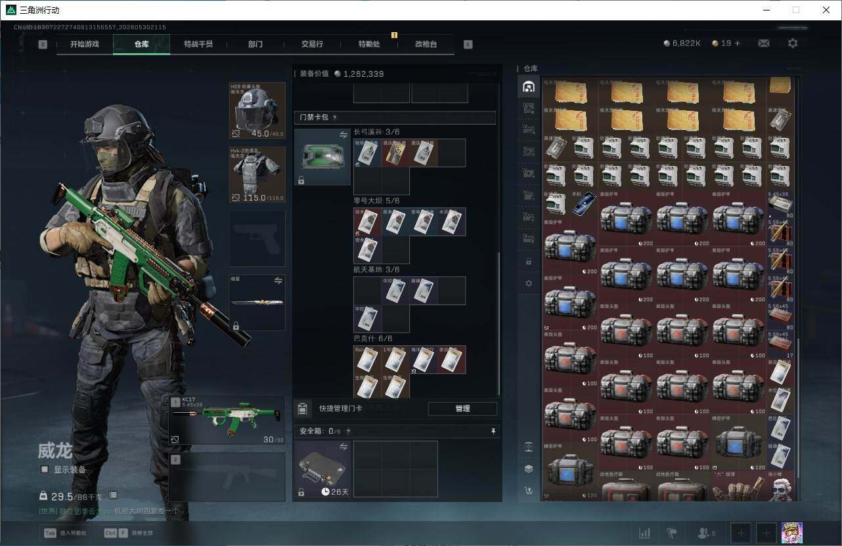Select the body armor slot showing 115.0
Image resolution: width=842 pixels, height=546 pixels.
click(x=257, y=175)
